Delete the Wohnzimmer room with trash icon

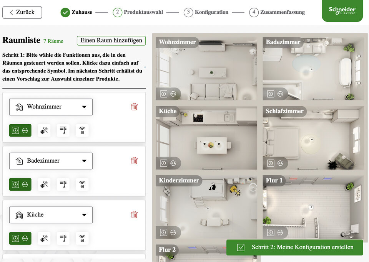pyautogui.click(x=134, y=107)
